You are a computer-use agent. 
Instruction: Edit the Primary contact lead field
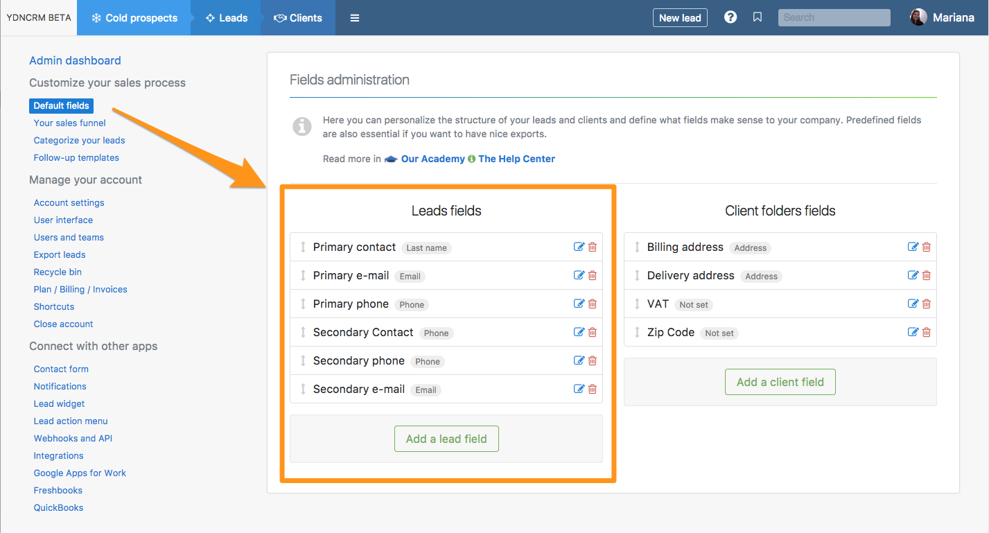pos(579,247)
